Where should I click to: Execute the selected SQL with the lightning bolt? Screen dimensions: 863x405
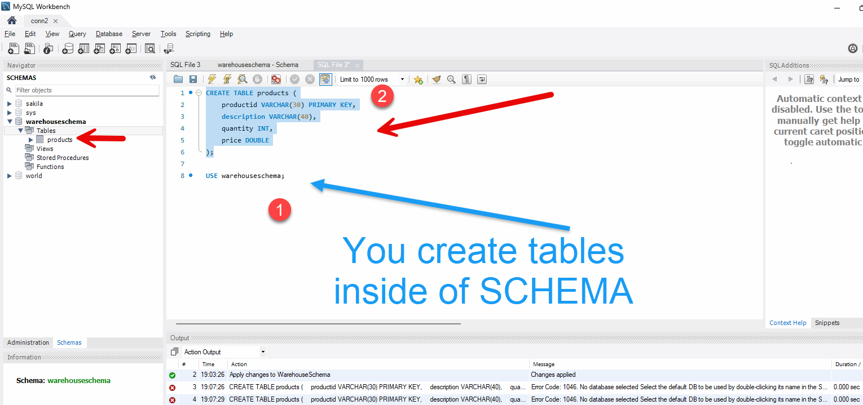(x=212, y=79)
